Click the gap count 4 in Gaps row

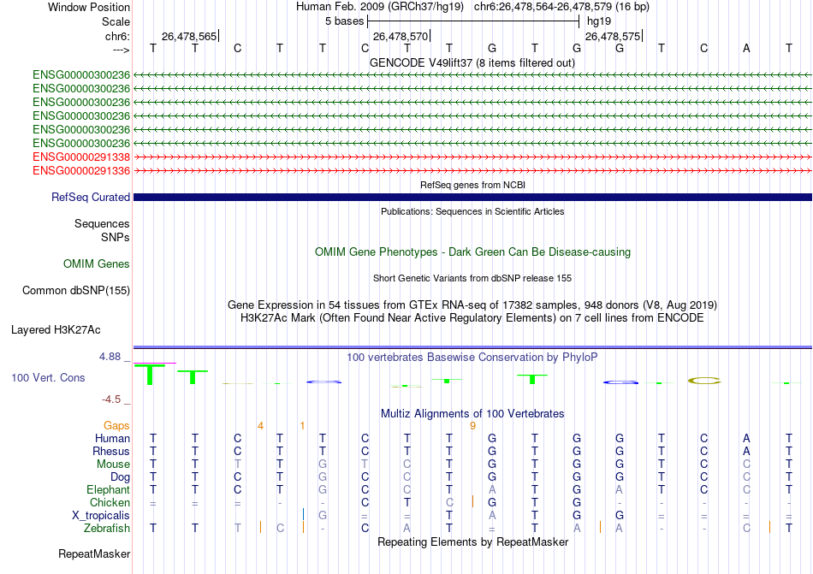pyautogui.click(x=260, y=426)
